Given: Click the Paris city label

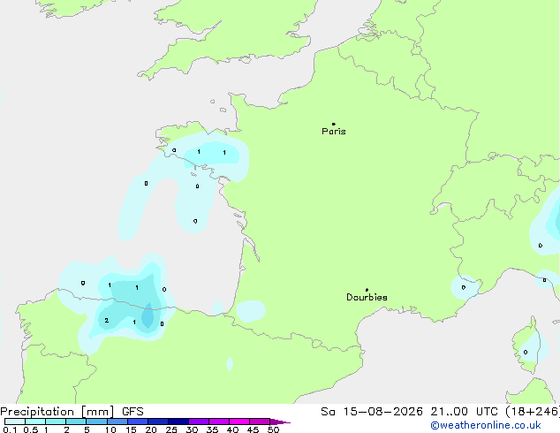Looking at the screenshot, I should [334, 132].
